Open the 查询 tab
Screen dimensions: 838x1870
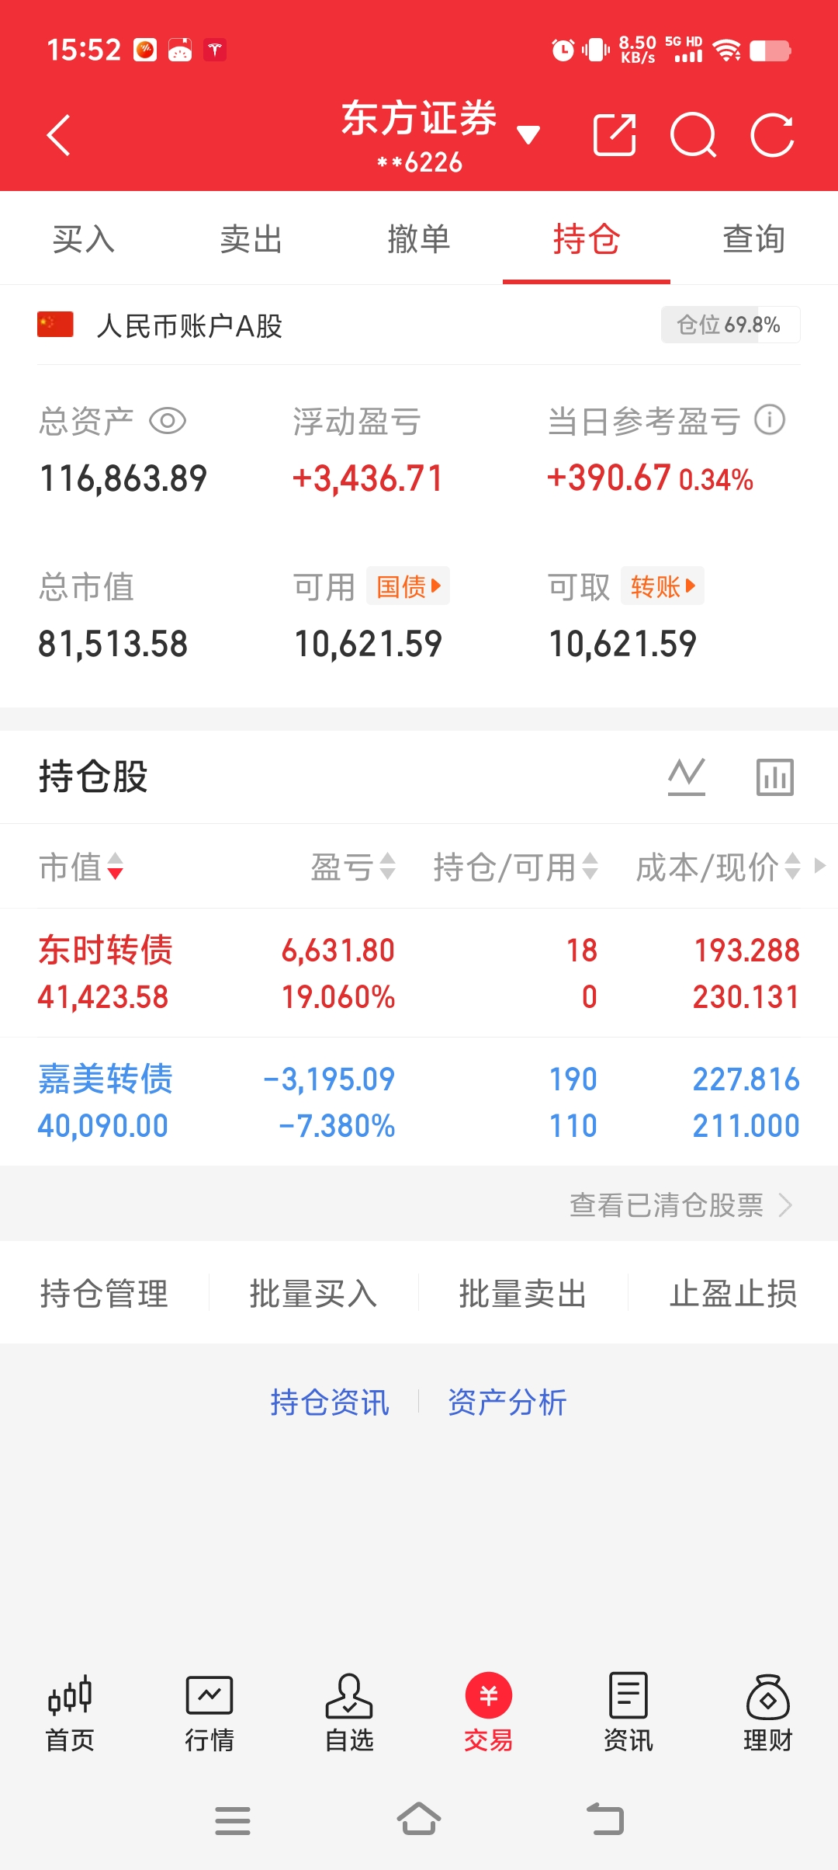[x=754, y=238]
